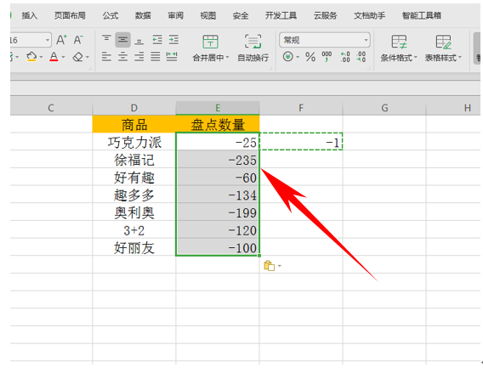Click the thousands separator icon
This screenshot has height=373, width=483.
(x=327, y=57)
